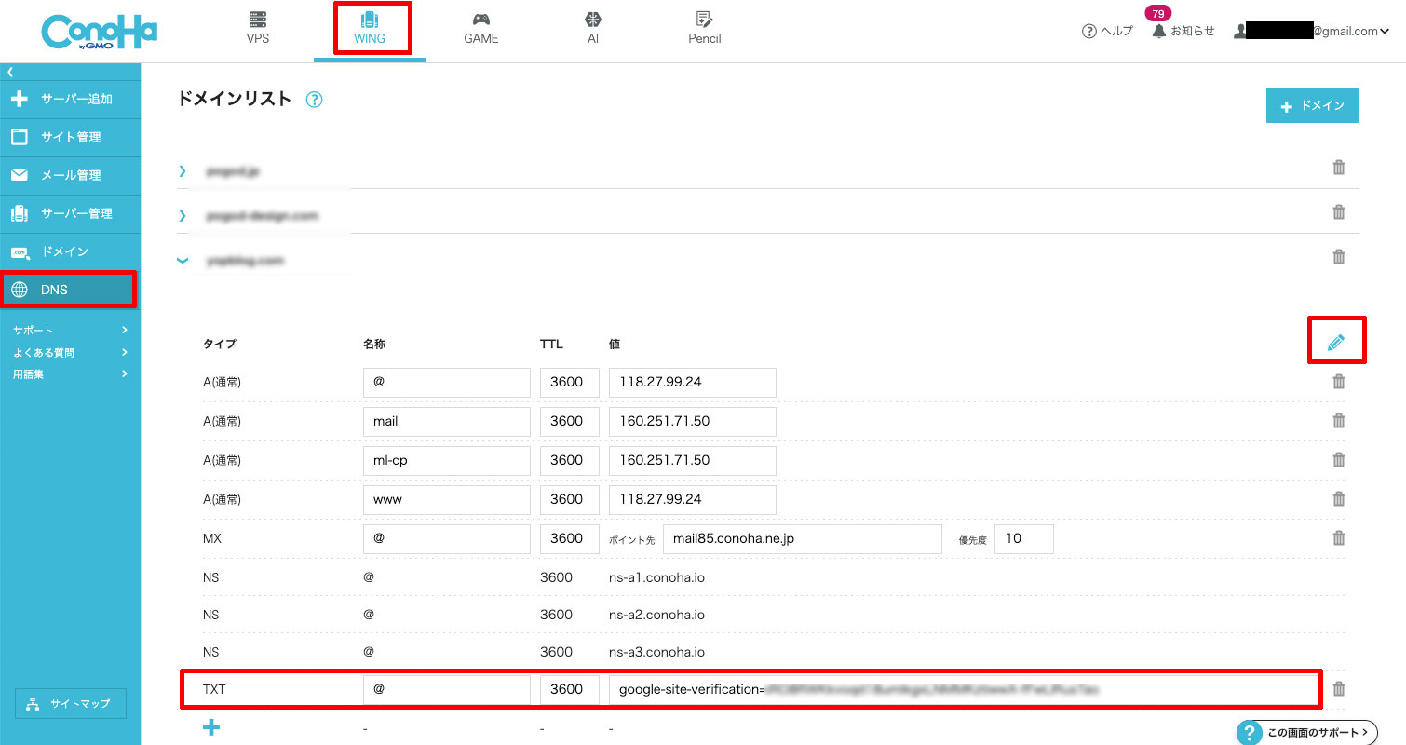Viewport: 1406px width, 745px height.
Task: Open the GAME tab
Action: point(480,28)
